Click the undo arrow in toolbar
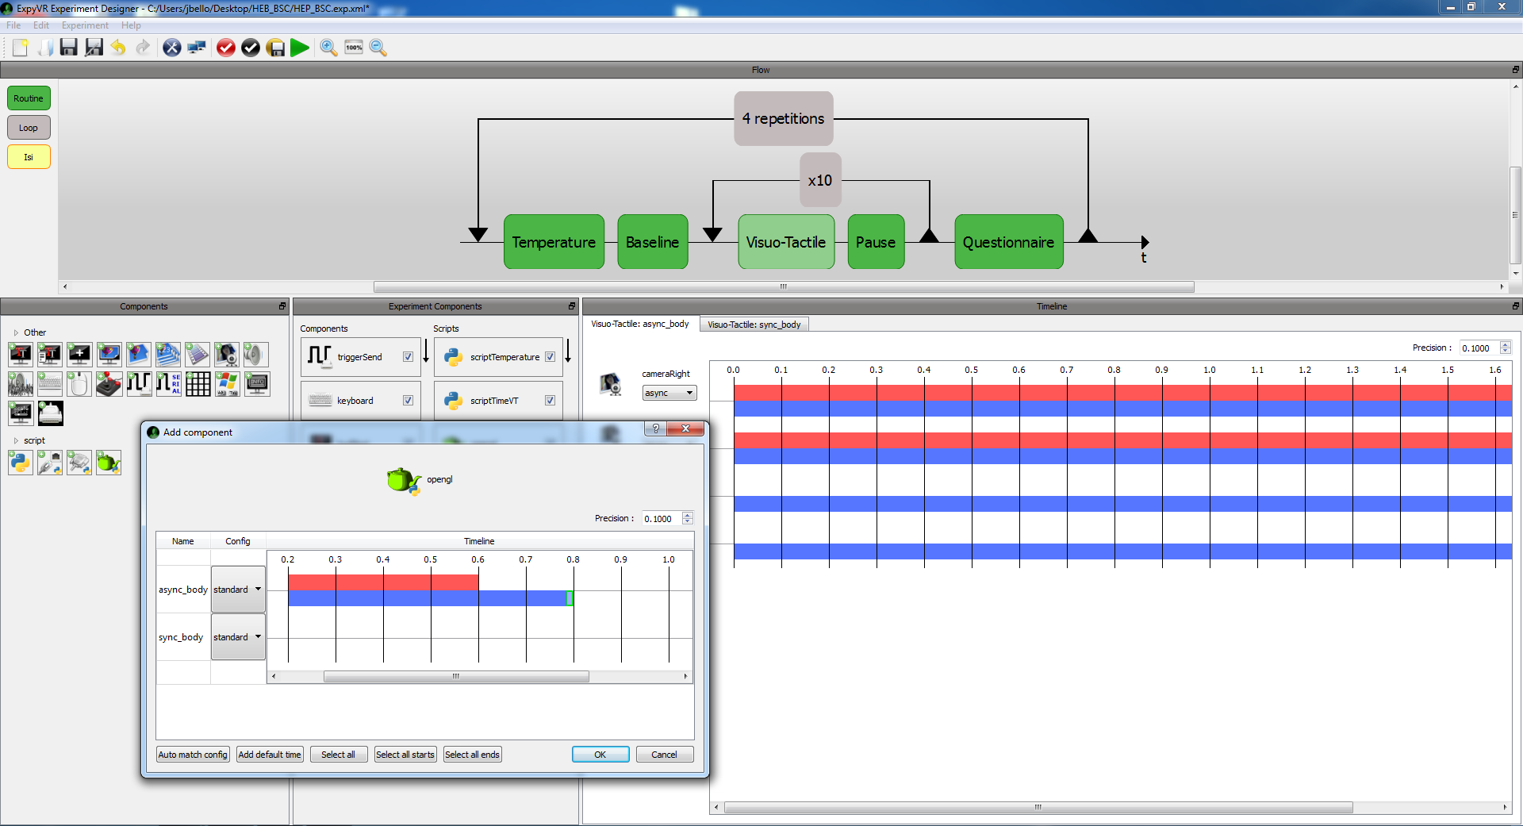Image resolution: width=1523 pixels, height=826 pixels. point(118,48)
